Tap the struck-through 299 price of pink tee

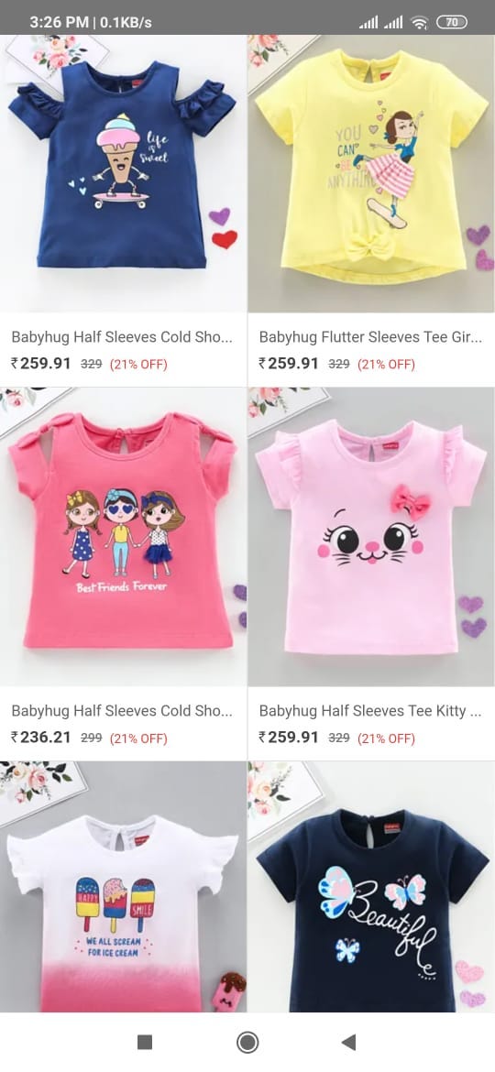click(x=92, y=738)
